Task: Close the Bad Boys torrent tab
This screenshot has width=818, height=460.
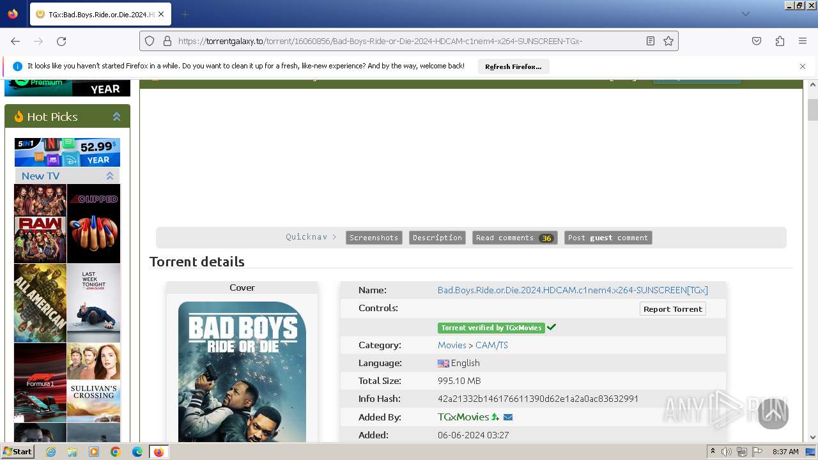Action: click(x=161, y=14)
